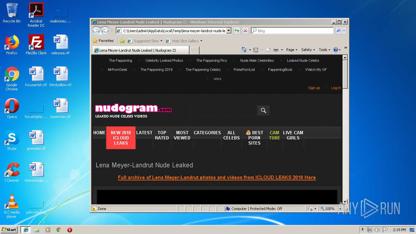Click the volume speaker tray icon
Viewport: 416px width, 234px height.
[x=377, y=230]
